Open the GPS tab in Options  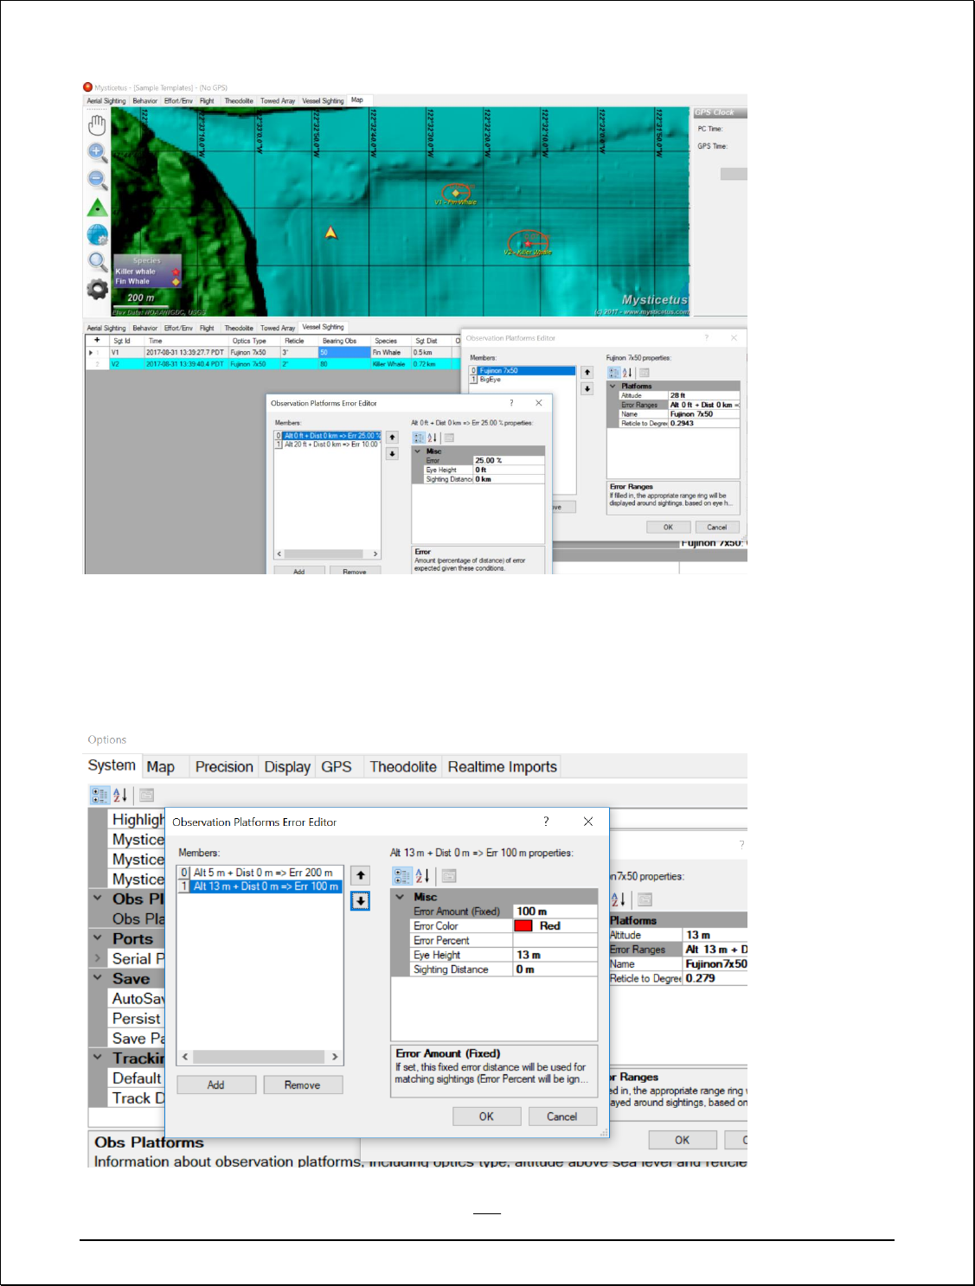(337, 767)
